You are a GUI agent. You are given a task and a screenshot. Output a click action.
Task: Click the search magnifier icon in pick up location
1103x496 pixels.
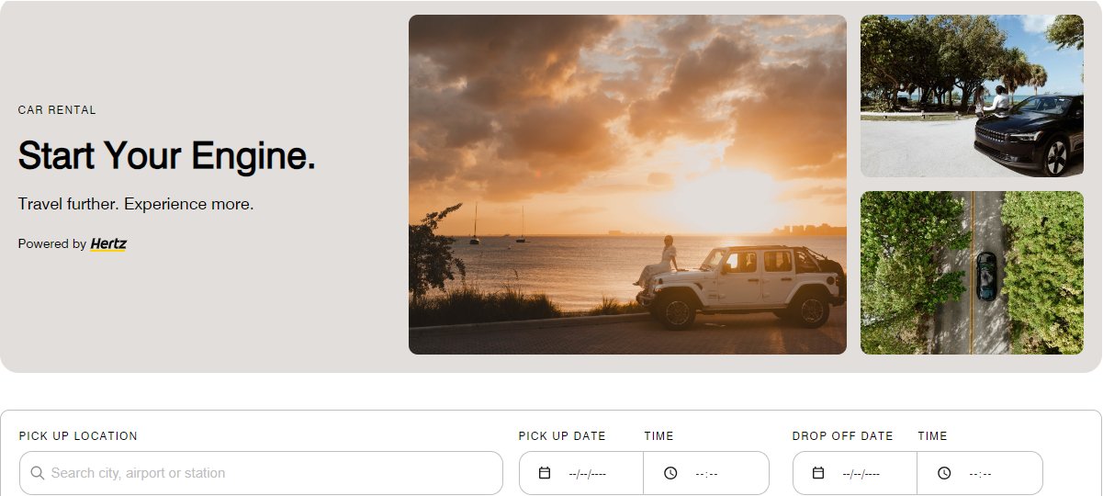[38, 473]
